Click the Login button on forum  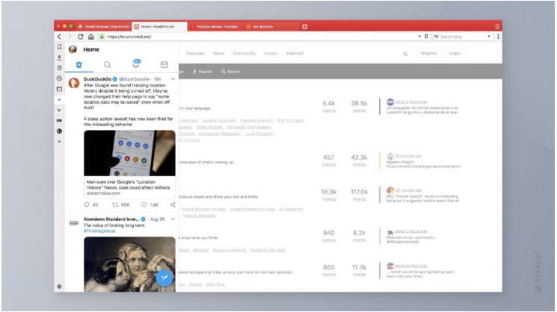pyautogui.click(x=455, y=54)
